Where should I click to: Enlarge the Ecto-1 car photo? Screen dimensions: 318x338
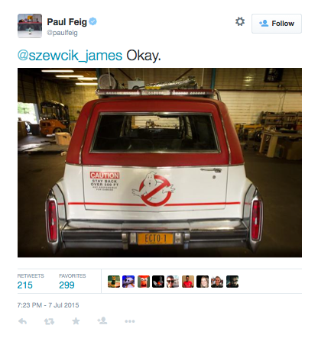tap(160, 163)
